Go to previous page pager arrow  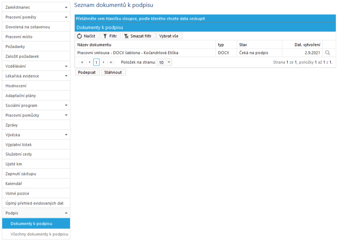pos(89,62)
